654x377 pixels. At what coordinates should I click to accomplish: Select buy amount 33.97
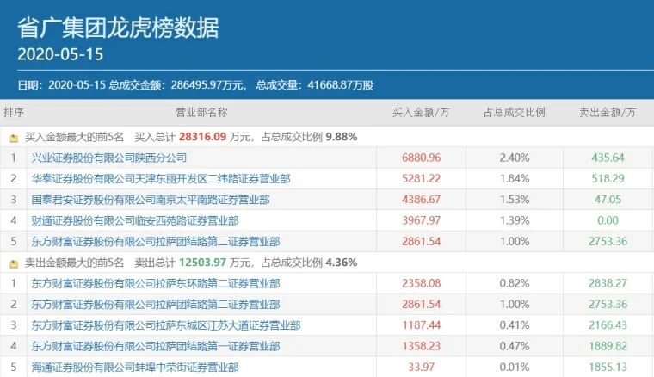(422, 367)
